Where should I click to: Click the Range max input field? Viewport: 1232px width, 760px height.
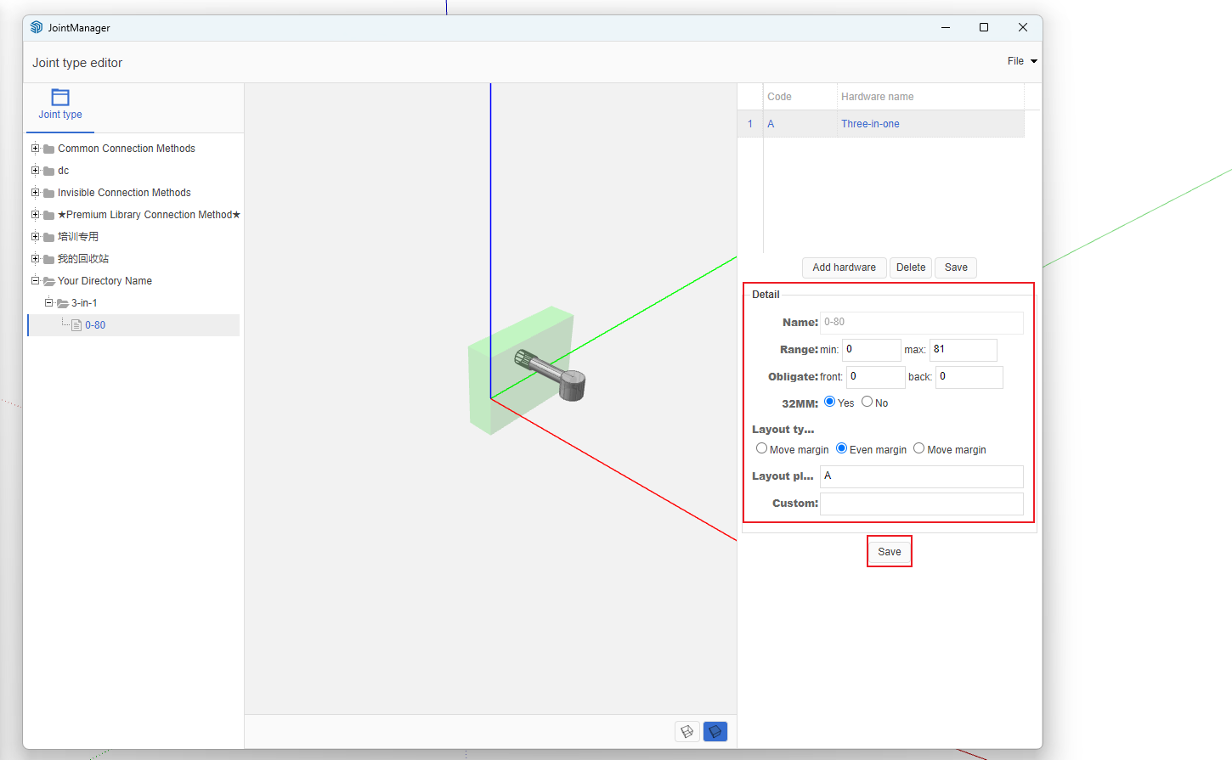(x=963, y=350)
